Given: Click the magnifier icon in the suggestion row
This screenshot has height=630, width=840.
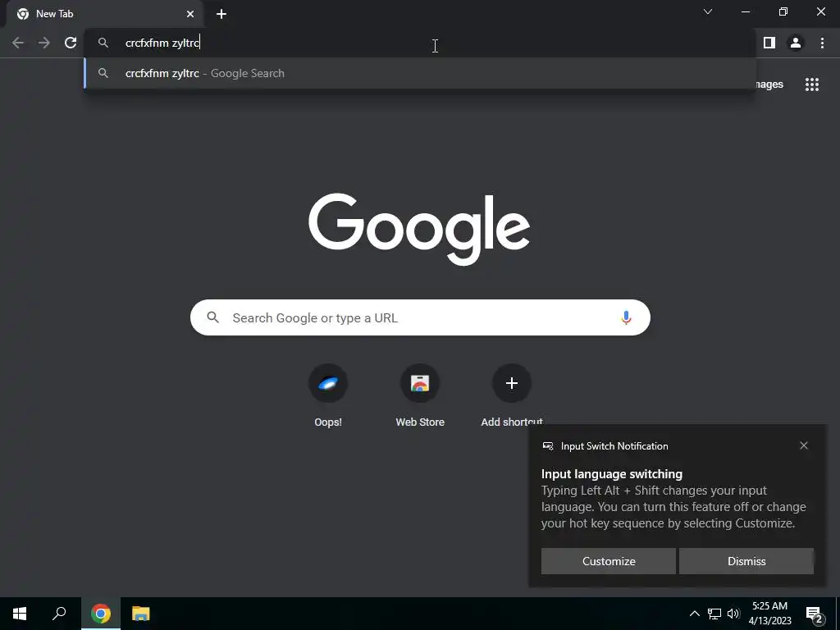Looking at the screenshot, I should [103, 73].
